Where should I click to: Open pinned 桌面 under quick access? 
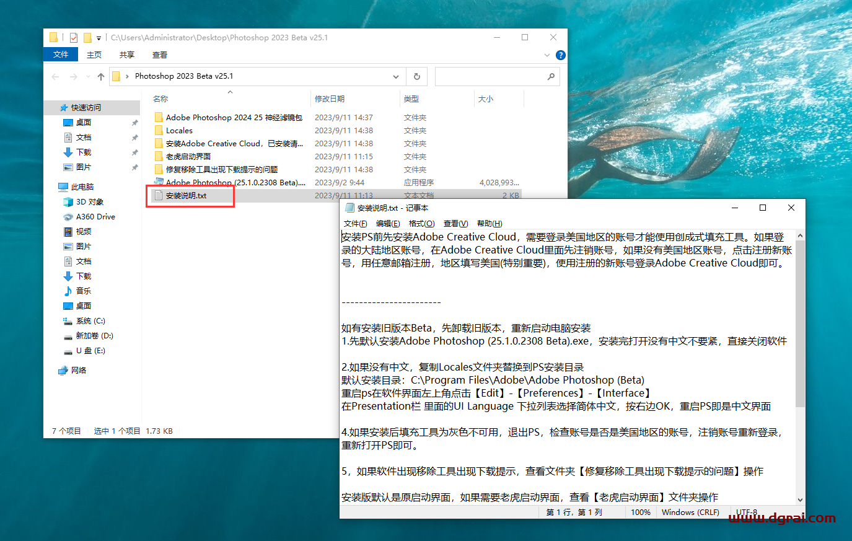(84, 122)
